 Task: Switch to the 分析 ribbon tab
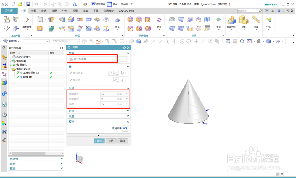[65, 11]
